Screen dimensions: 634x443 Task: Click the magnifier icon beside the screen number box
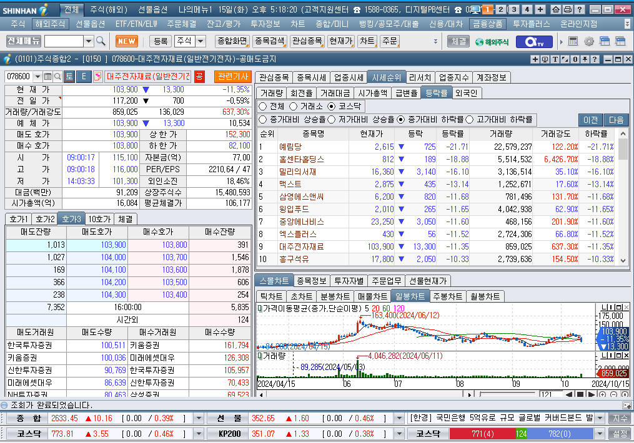[101, 41]
